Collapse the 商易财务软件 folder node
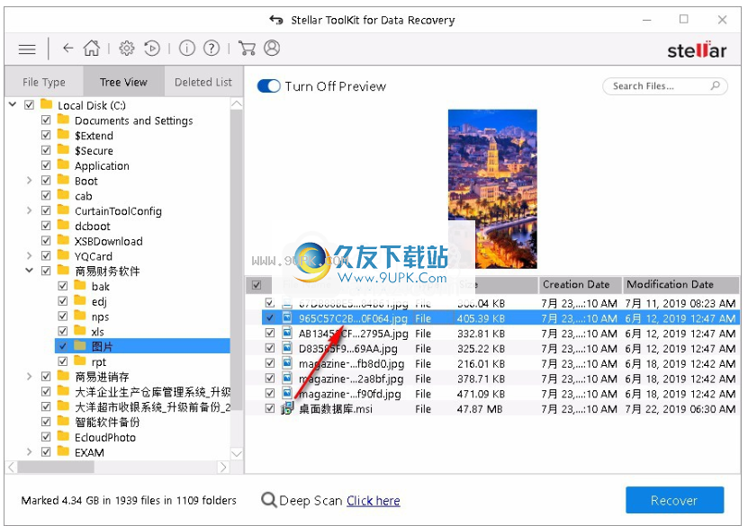 tap(29, 270)
